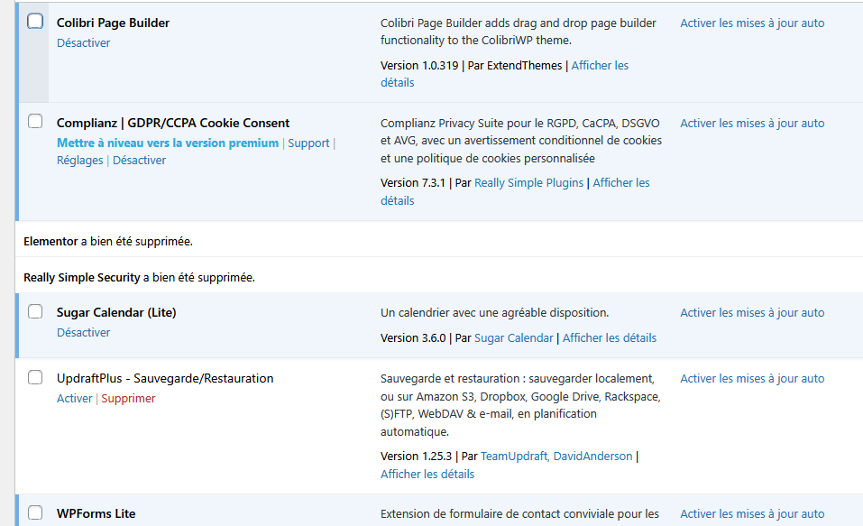Viewport: 863px width, 526px height.
Task: Check the Colibri Page Builder checkbox
Action: [x=35, y=22]
